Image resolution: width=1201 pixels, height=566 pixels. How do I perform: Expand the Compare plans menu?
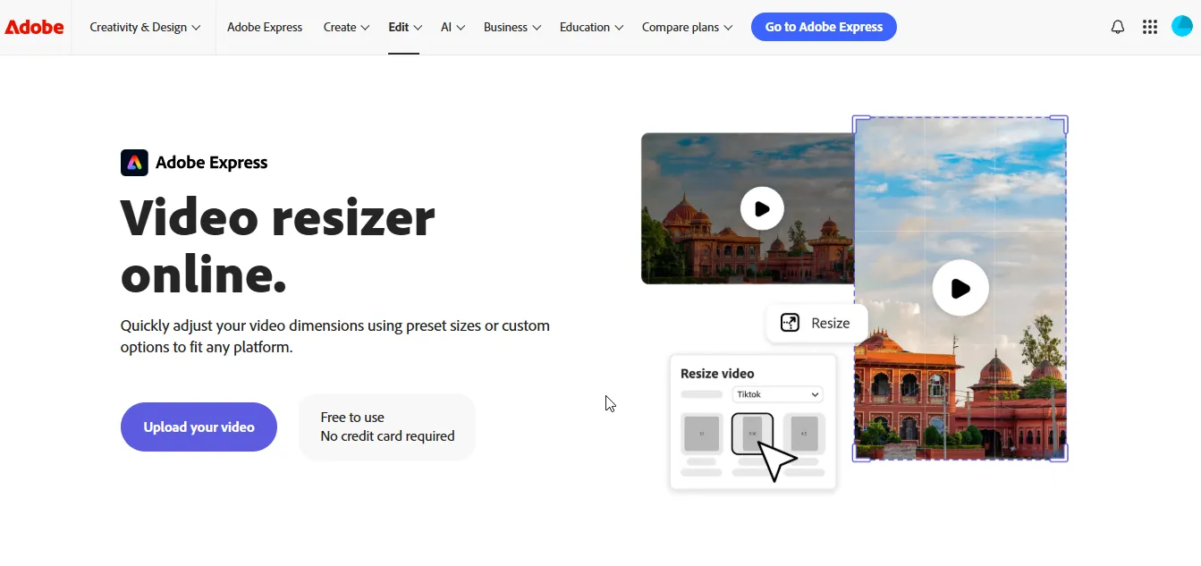(687, 27)
